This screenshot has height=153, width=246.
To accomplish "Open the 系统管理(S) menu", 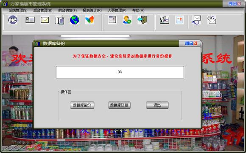I will click(x=18, y=11).
